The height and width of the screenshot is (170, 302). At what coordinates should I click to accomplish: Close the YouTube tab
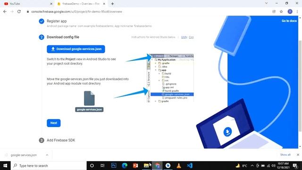click(51, 4)
